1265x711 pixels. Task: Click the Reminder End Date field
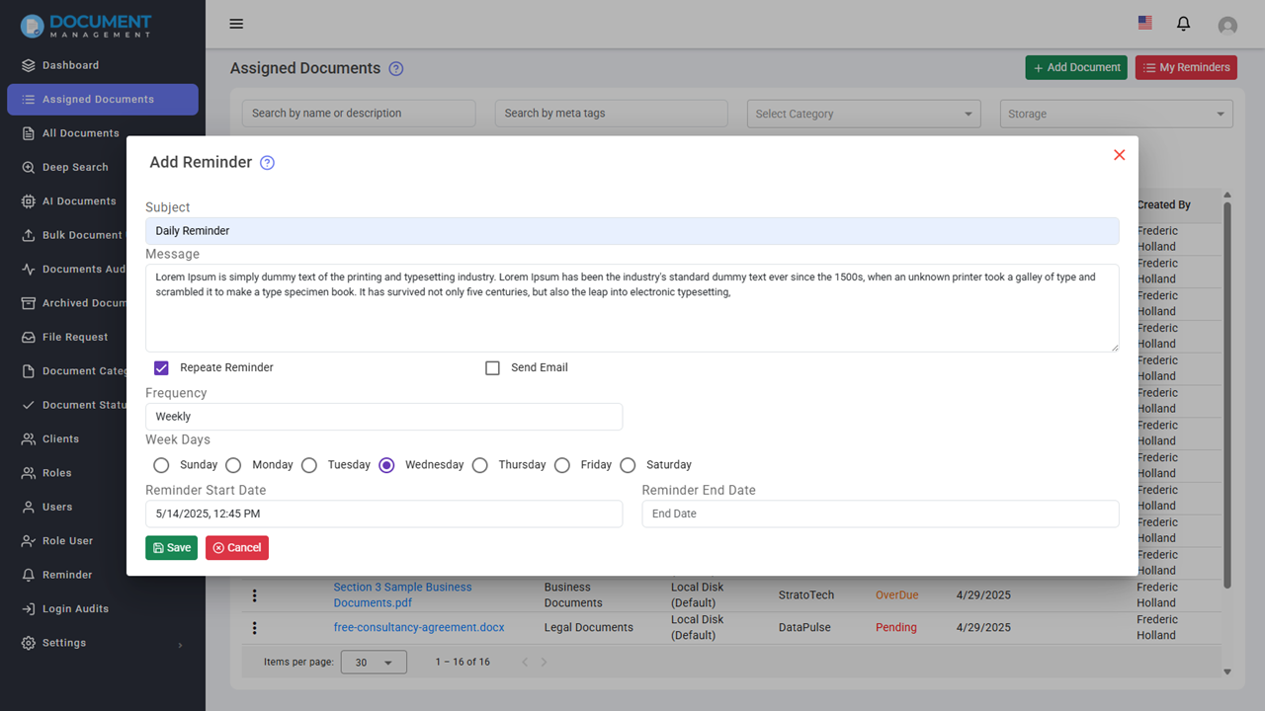click(880, 513)
